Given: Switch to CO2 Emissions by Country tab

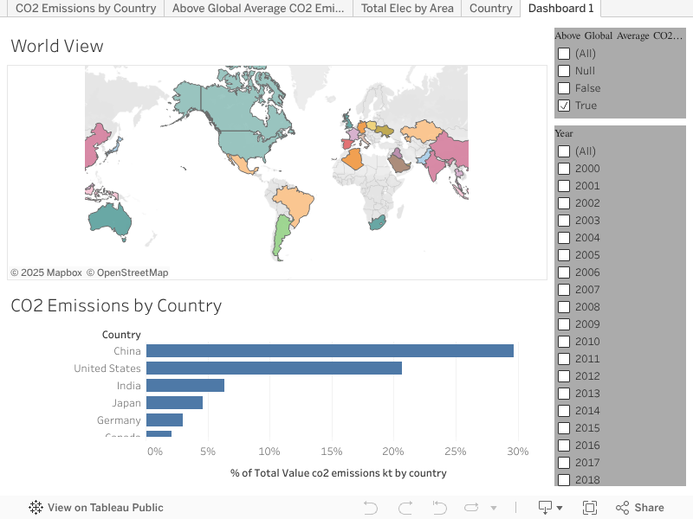Looking at the screenshot, I should coord(86,9).
